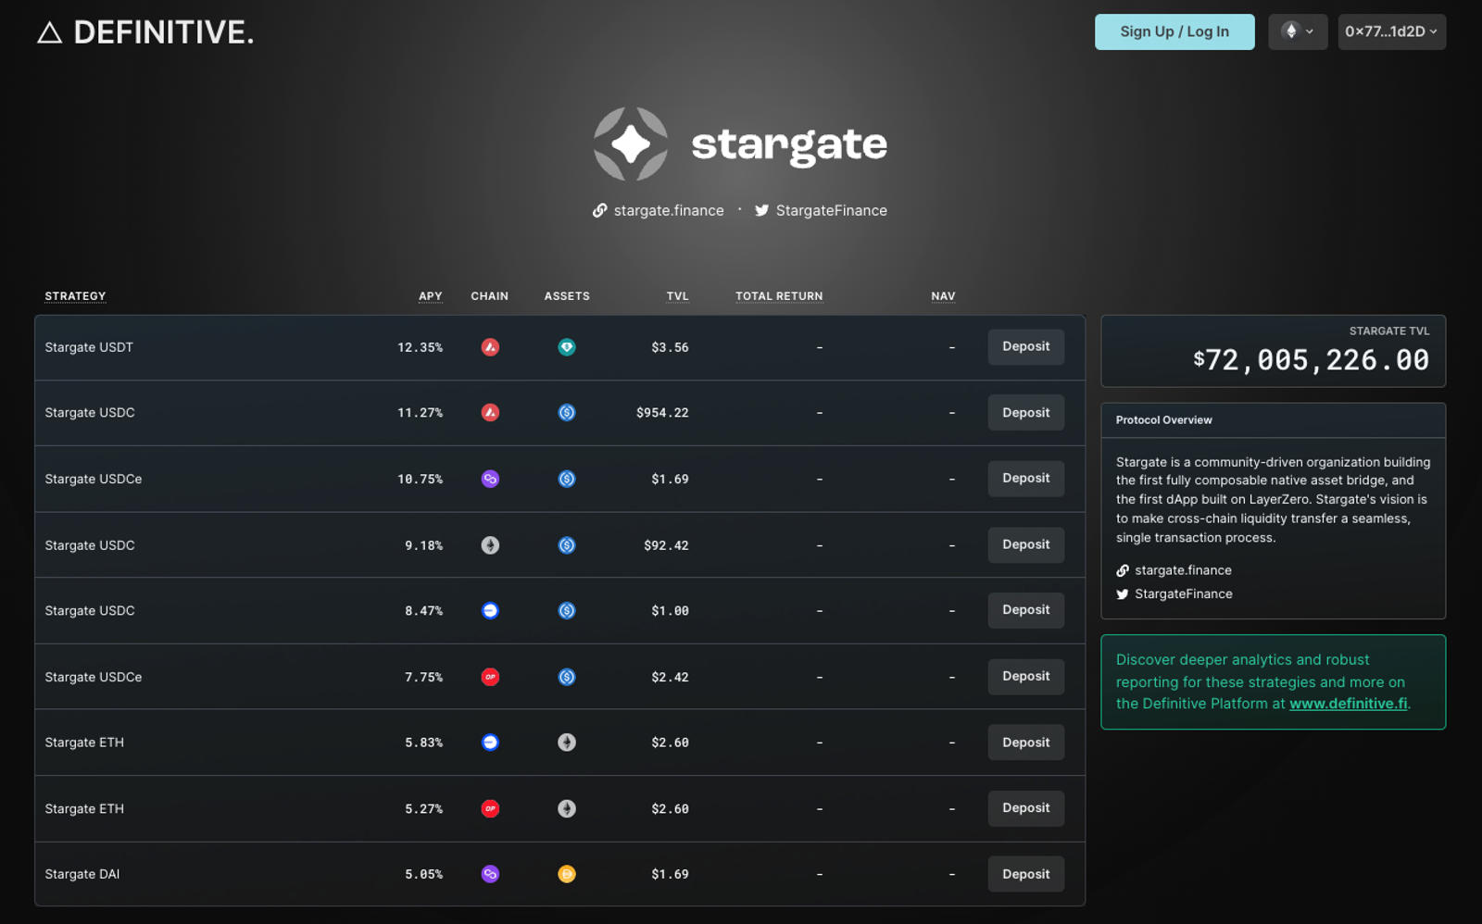This screenshot has height=924, width=1482.
Task: Click the Protocol Overview heading
Action: (1163, 420)
